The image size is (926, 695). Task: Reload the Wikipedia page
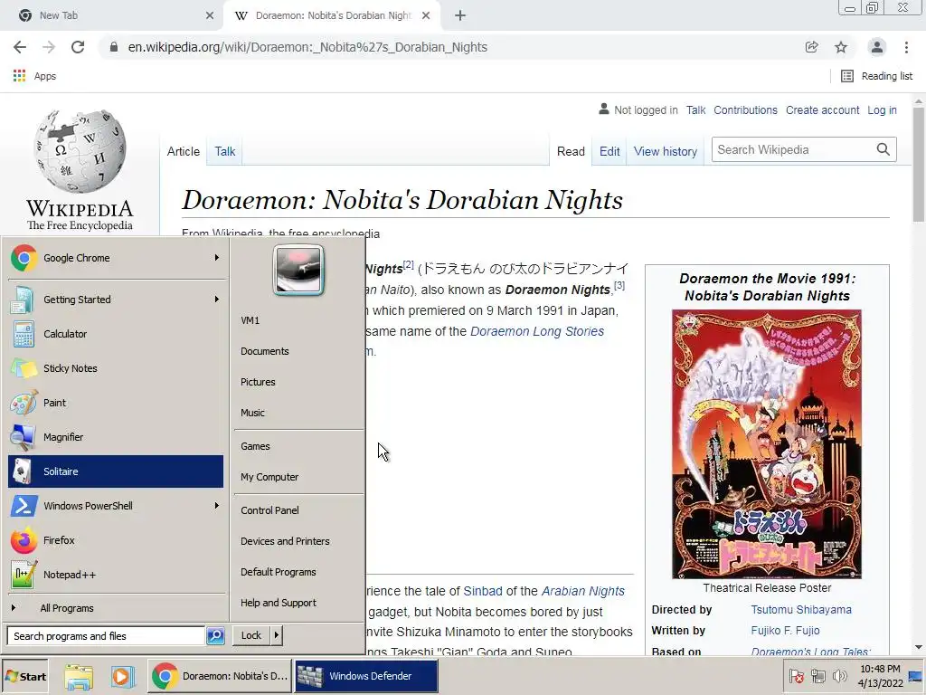[78, 47]
